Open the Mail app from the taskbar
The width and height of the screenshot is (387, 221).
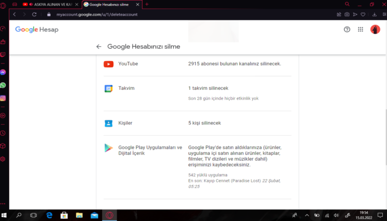[x=94, y=215]
